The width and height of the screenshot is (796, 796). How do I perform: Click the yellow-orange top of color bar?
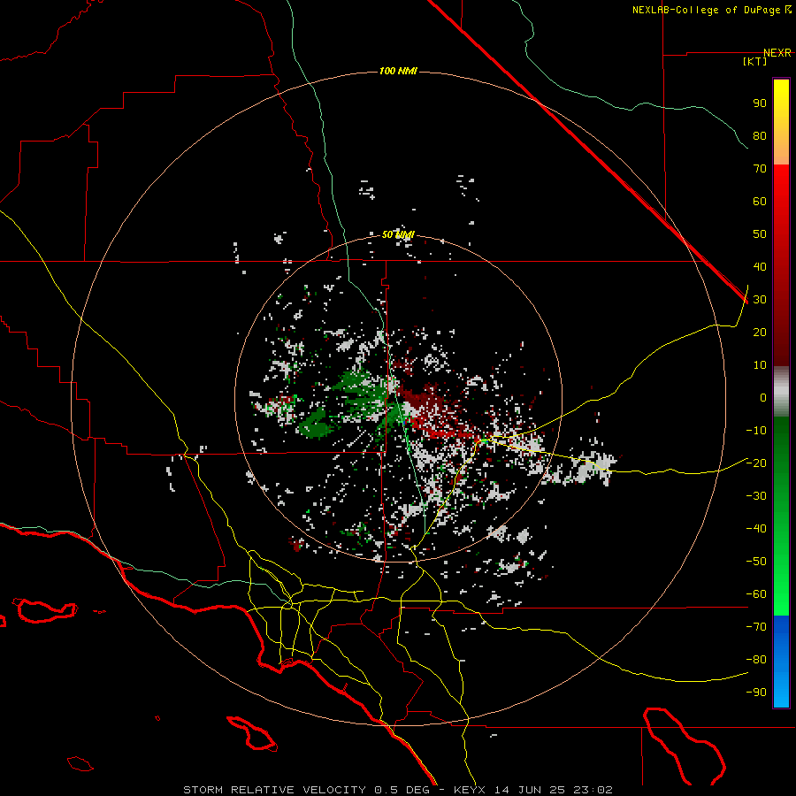coord(781,122)
